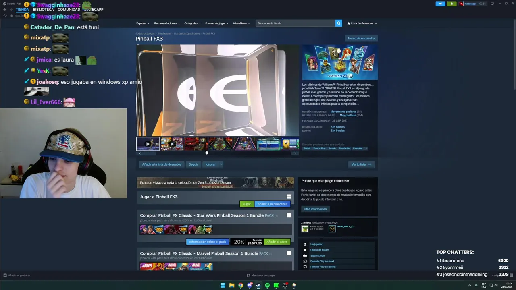
Task: Click the Gestionar descargas download icon
Action: 249,275
